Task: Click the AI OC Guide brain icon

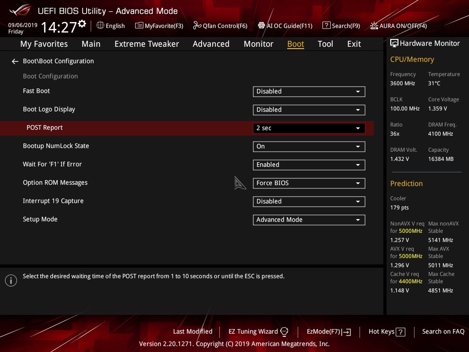Action: (x=262, y=26)
